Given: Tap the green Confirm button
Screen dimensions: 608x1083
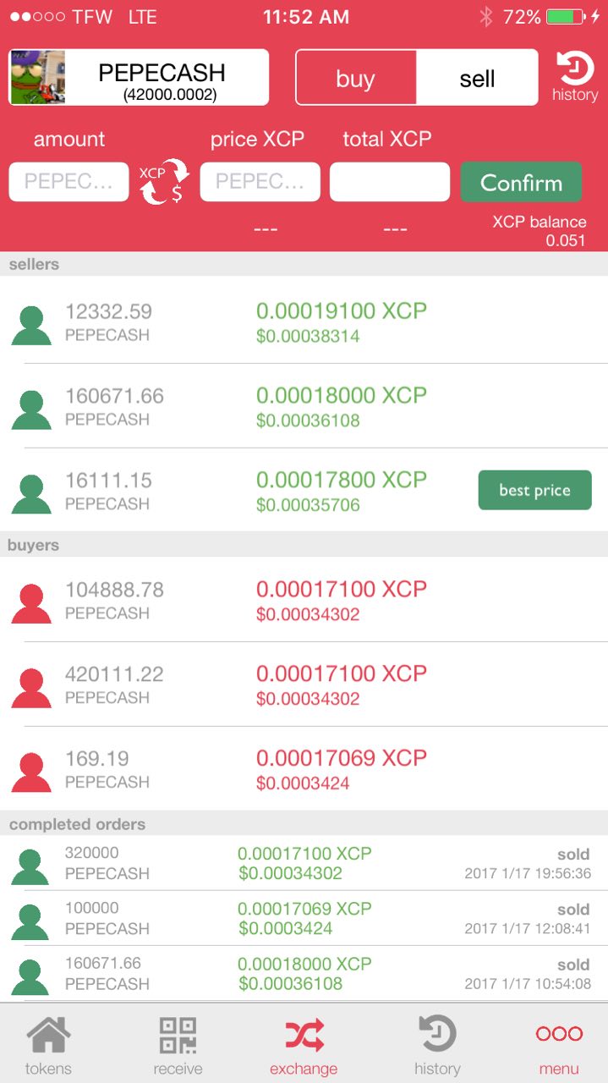Looking at the screenshot, I should pos(521,182).
